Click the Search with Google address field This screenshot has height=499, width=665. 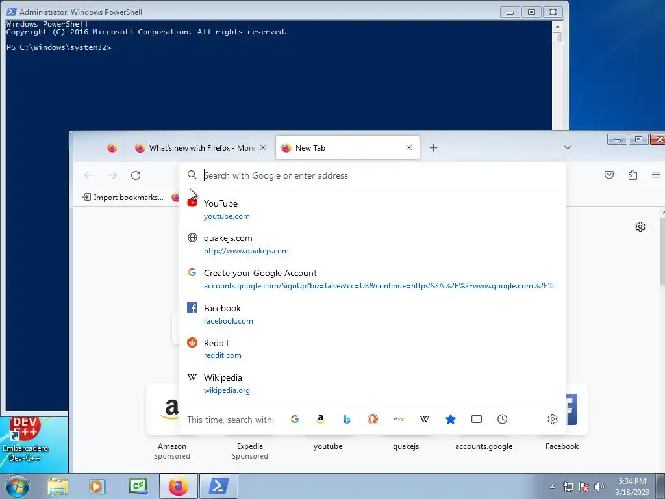372,175
